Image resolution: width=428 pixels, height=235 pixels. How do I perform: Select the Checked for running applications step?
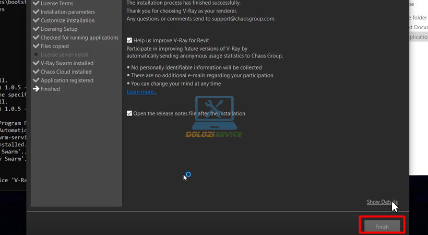(x=79, y=38)
